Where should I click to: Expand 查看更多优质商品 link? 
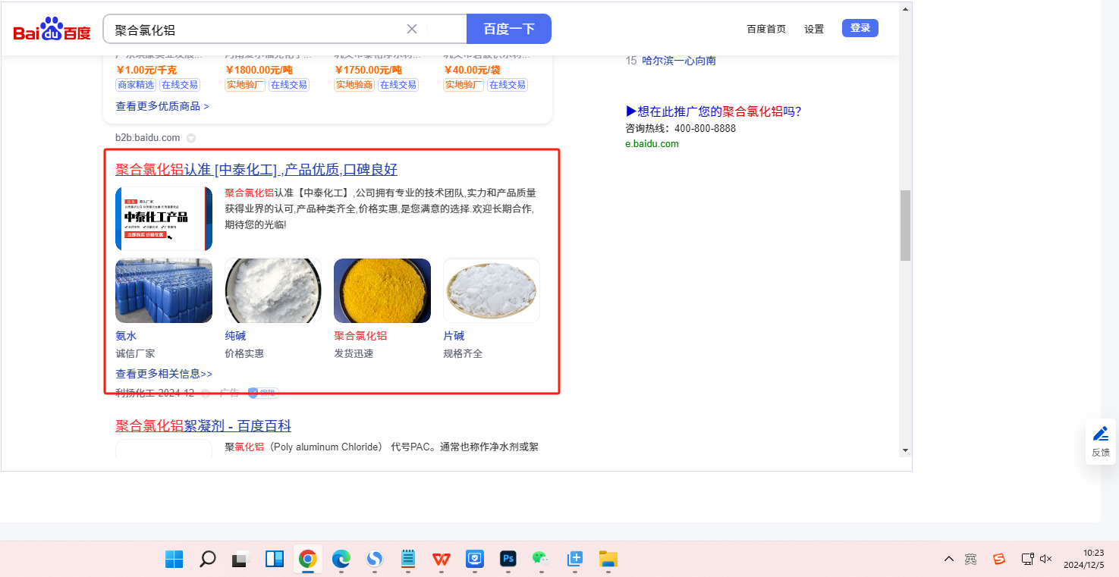click(162, 106)
